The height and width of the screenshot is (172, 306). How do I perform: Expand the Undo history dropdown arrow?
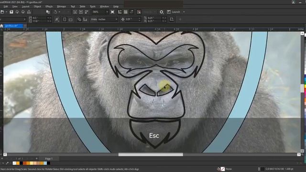(x=59, y=12)
